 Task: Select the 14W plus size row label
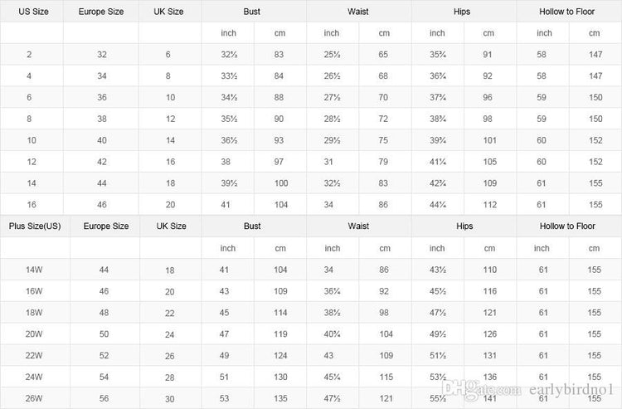coord(34,270)
